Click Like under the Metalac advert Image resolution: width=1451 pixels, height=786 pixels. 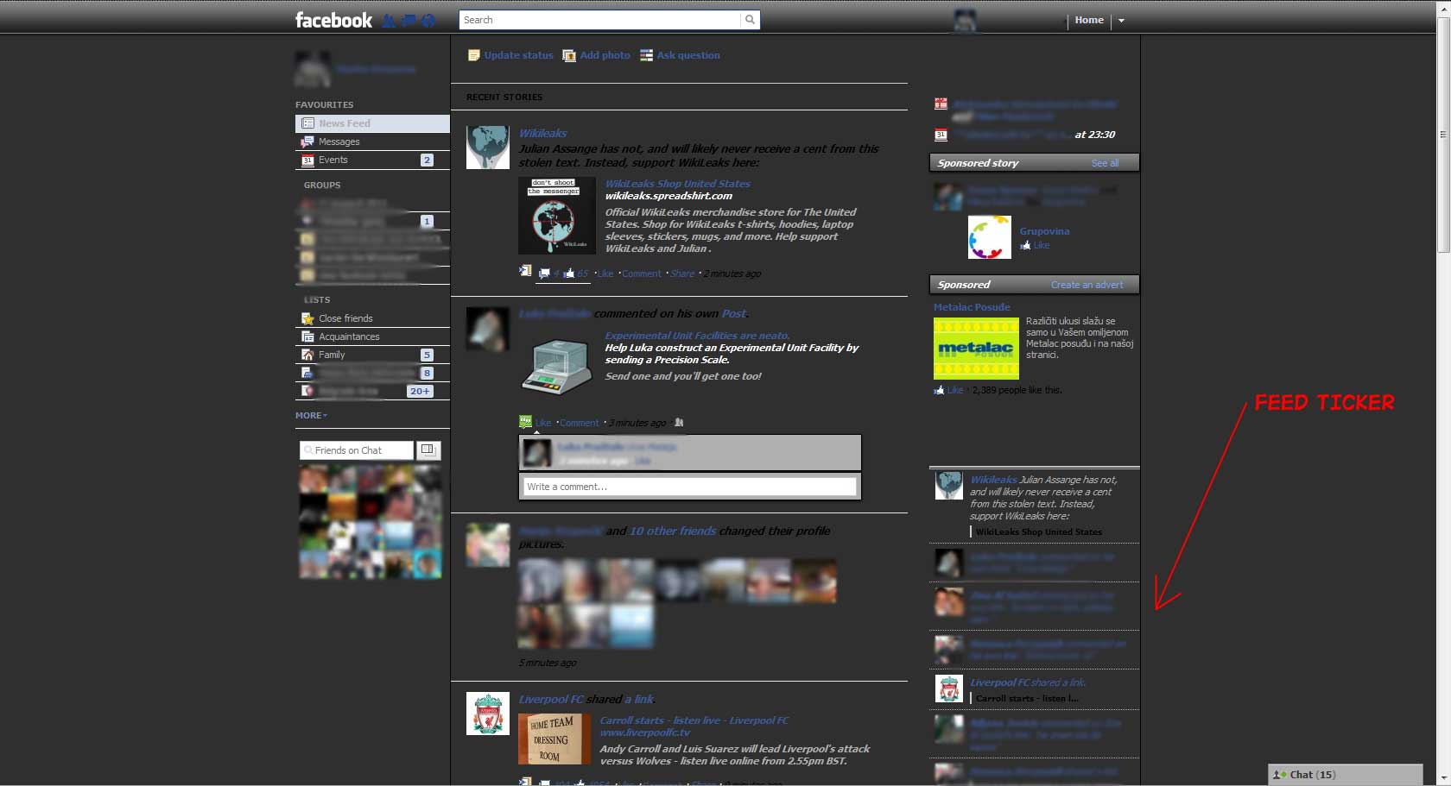click(x=954, y=390)
